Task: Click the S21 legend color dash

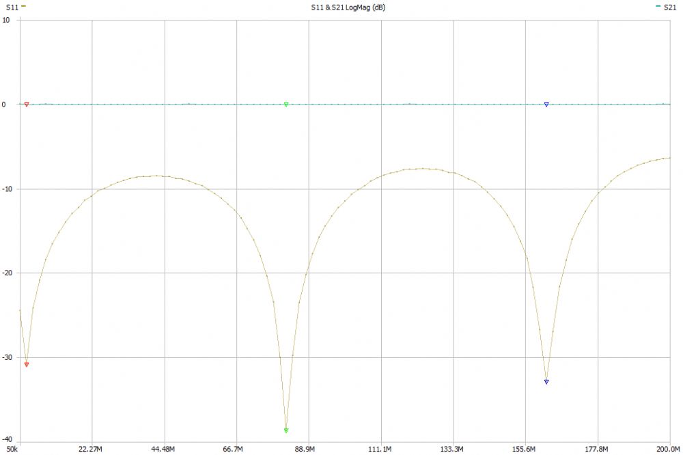Action: (658, 5)
